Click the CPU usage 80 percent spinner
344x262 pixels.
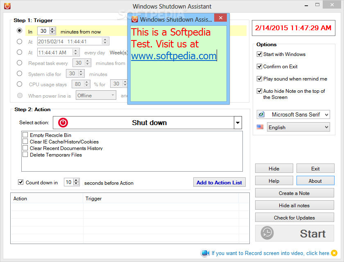click(87, 84)
